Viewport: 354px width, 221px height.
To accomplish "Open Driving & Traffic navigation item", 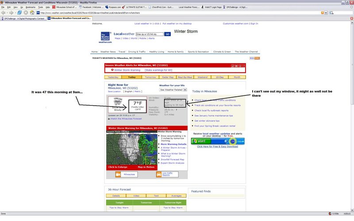I will point(137,52).
